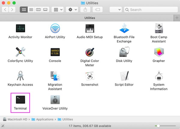Select the Script Editor icon
This screenshot has height=129, width=180.
click(x=124, y=76)
